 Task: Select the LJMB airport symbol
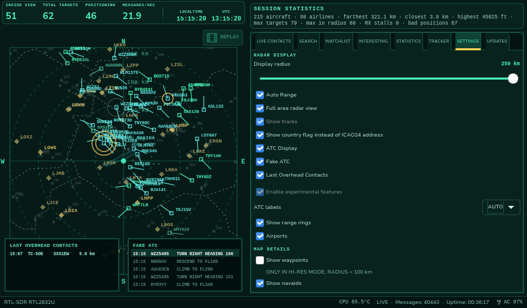pyautogui.click(x=49, y=178)
